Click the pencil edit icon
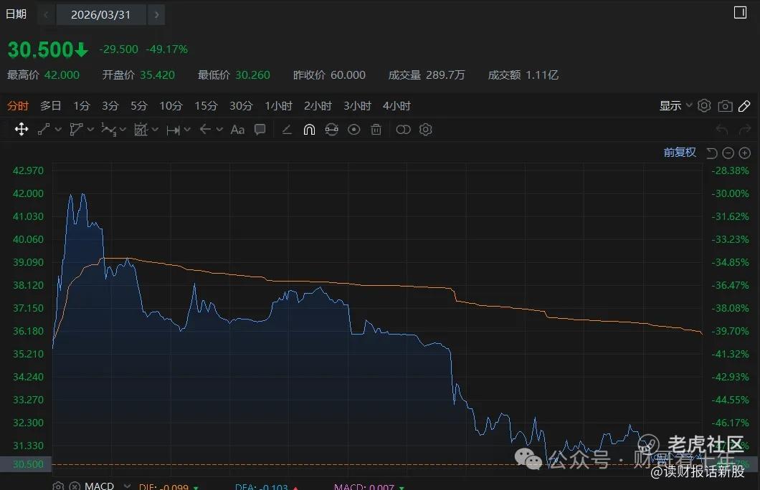 (744, 106)
